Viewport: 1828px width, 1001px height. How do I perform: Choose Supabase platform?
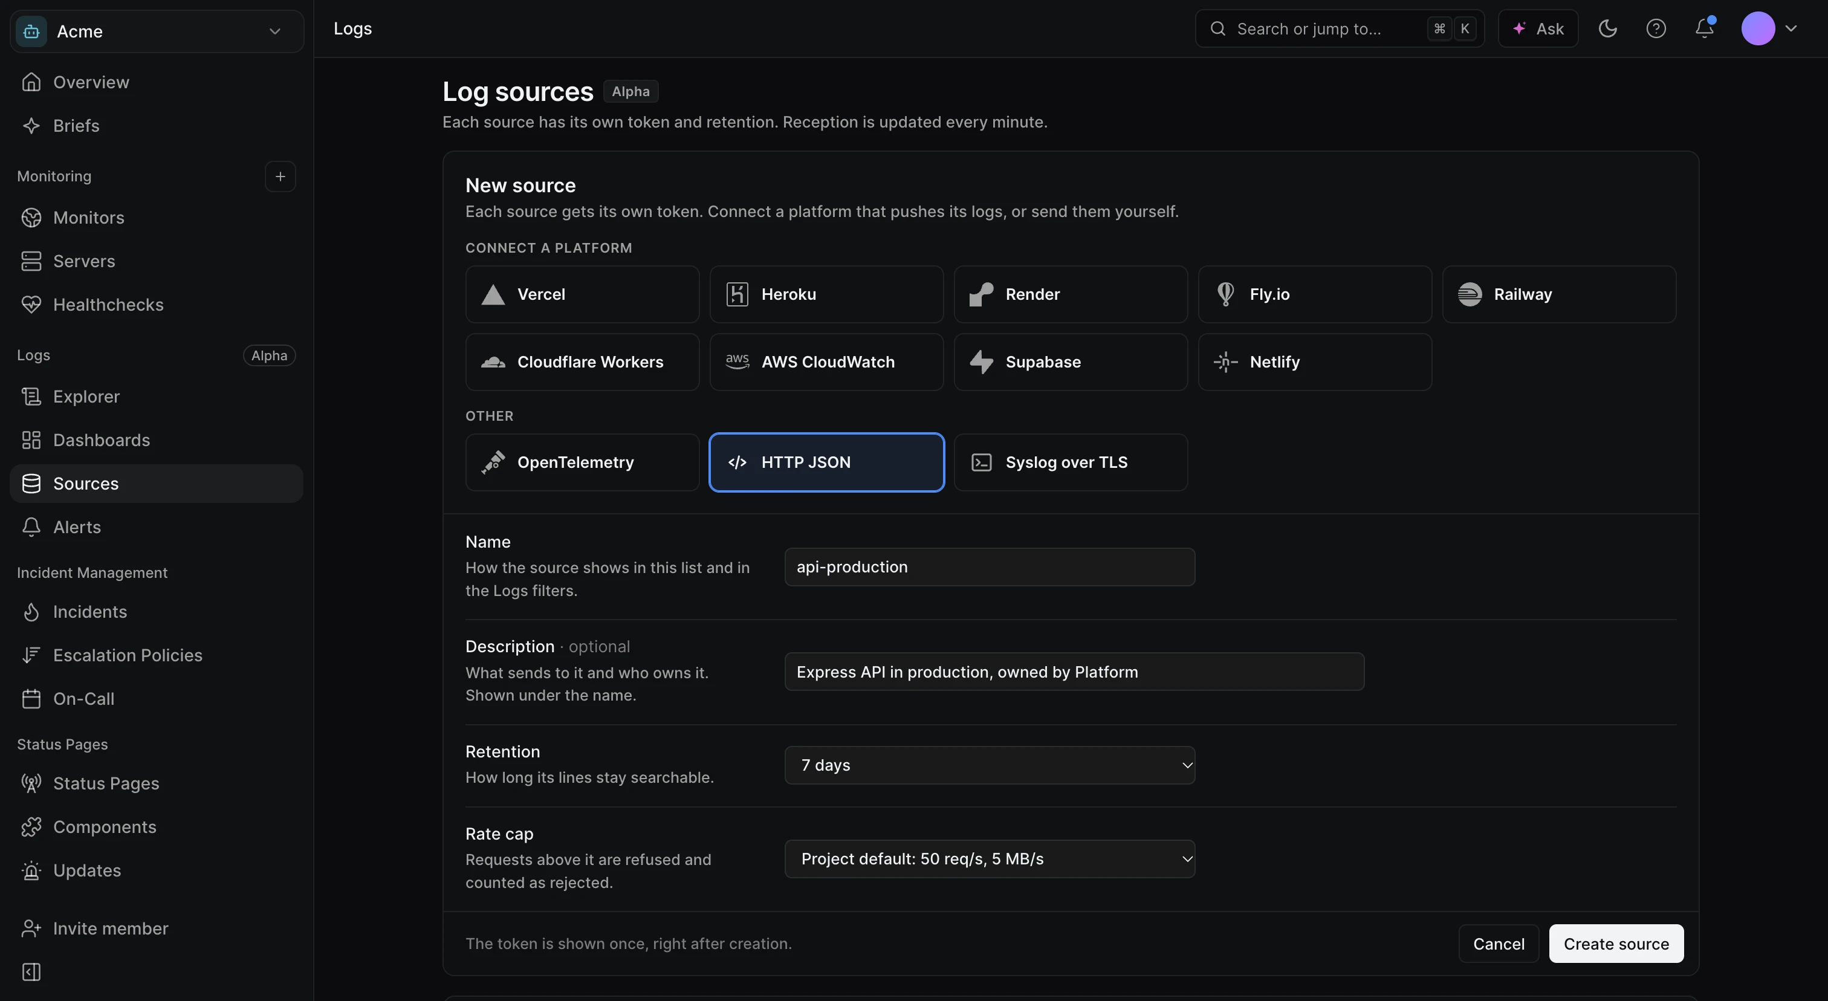(1070, 362)
